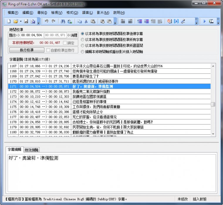Open the 影片(M) menu

click(103, 13)
